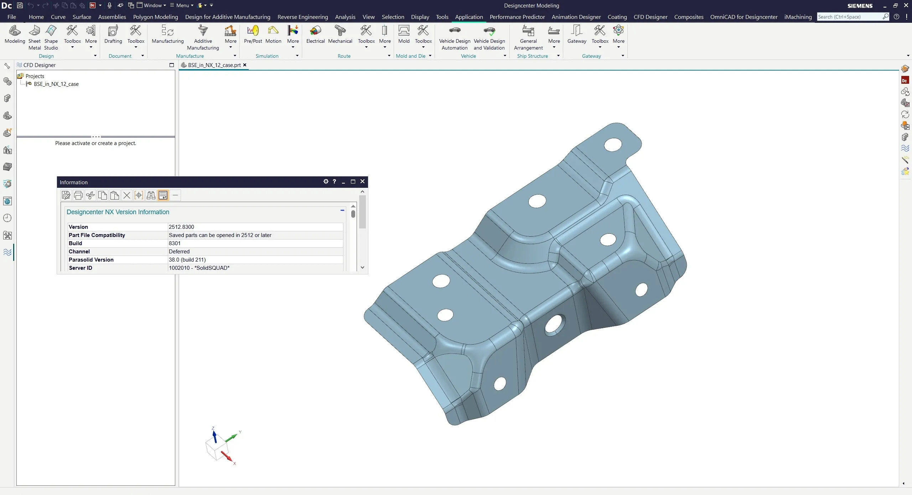This screenshot has height=495, width=912.
Task: Expand Simulation More dropdown
Action: 293,37
